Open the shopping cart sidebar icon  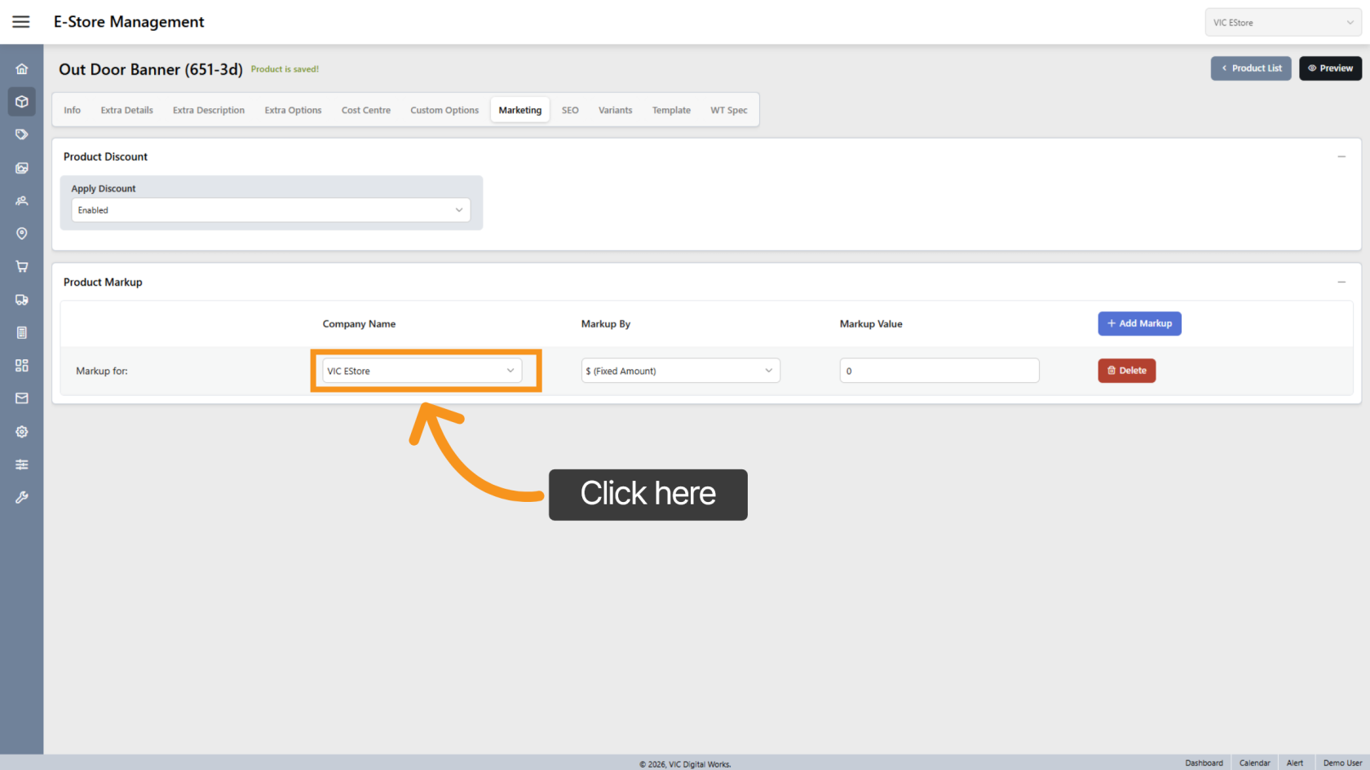tap(22, 266)
